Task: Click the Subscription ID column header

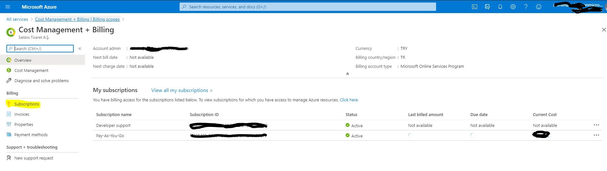Action: click(204, 114)
